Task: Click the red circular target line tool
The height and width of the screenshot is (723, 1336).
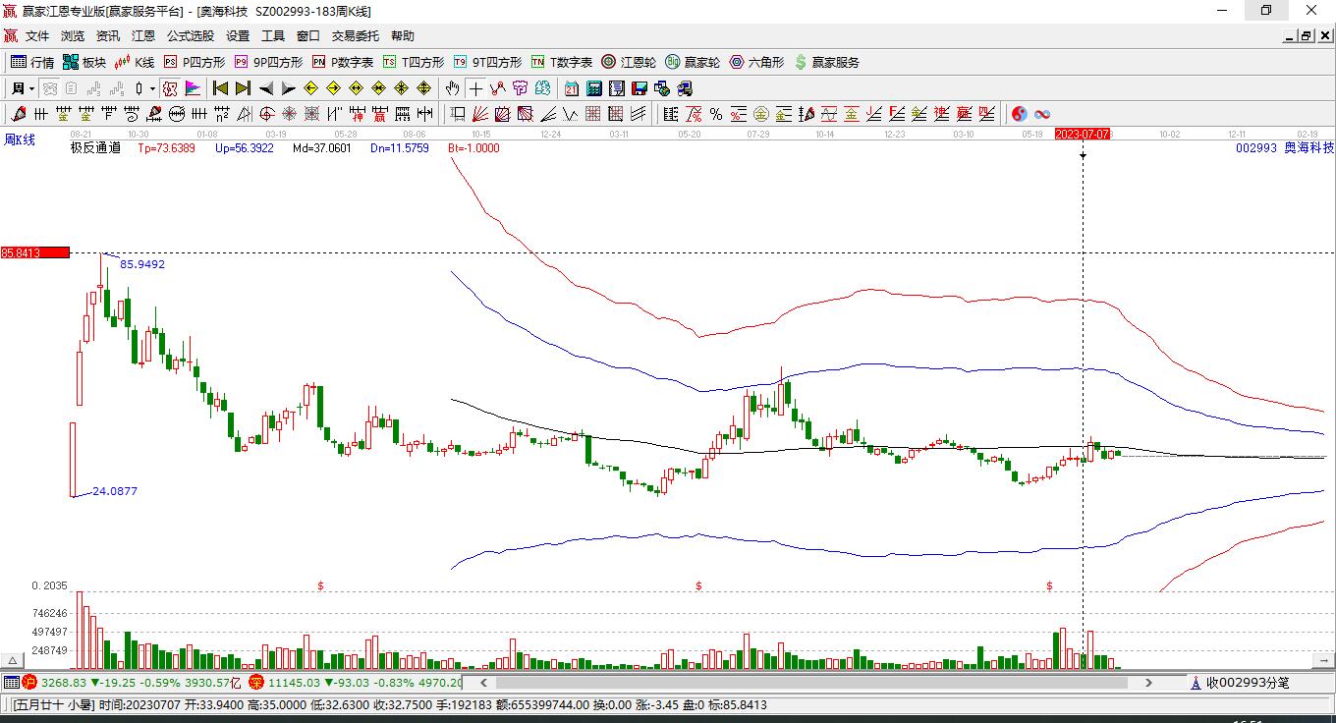Action: click(x=266, y=114)
